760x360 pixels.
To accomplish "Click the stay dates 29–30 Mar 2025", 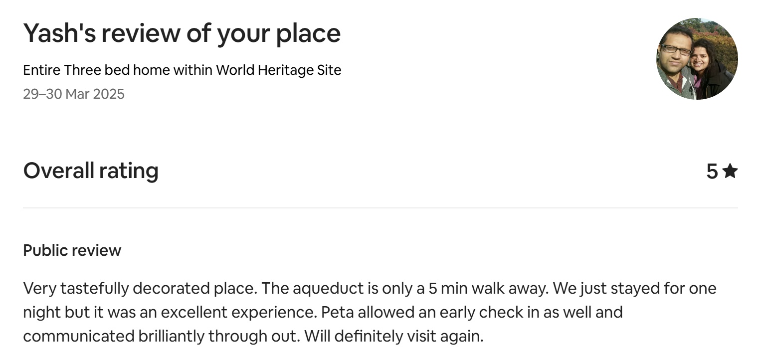I will 74,94.
